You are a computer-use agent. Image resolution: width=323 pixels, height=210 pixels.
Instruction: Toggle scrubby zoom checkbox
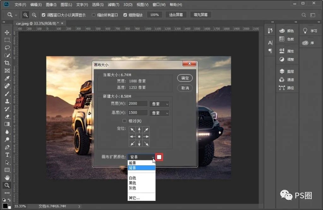[125, 15]
